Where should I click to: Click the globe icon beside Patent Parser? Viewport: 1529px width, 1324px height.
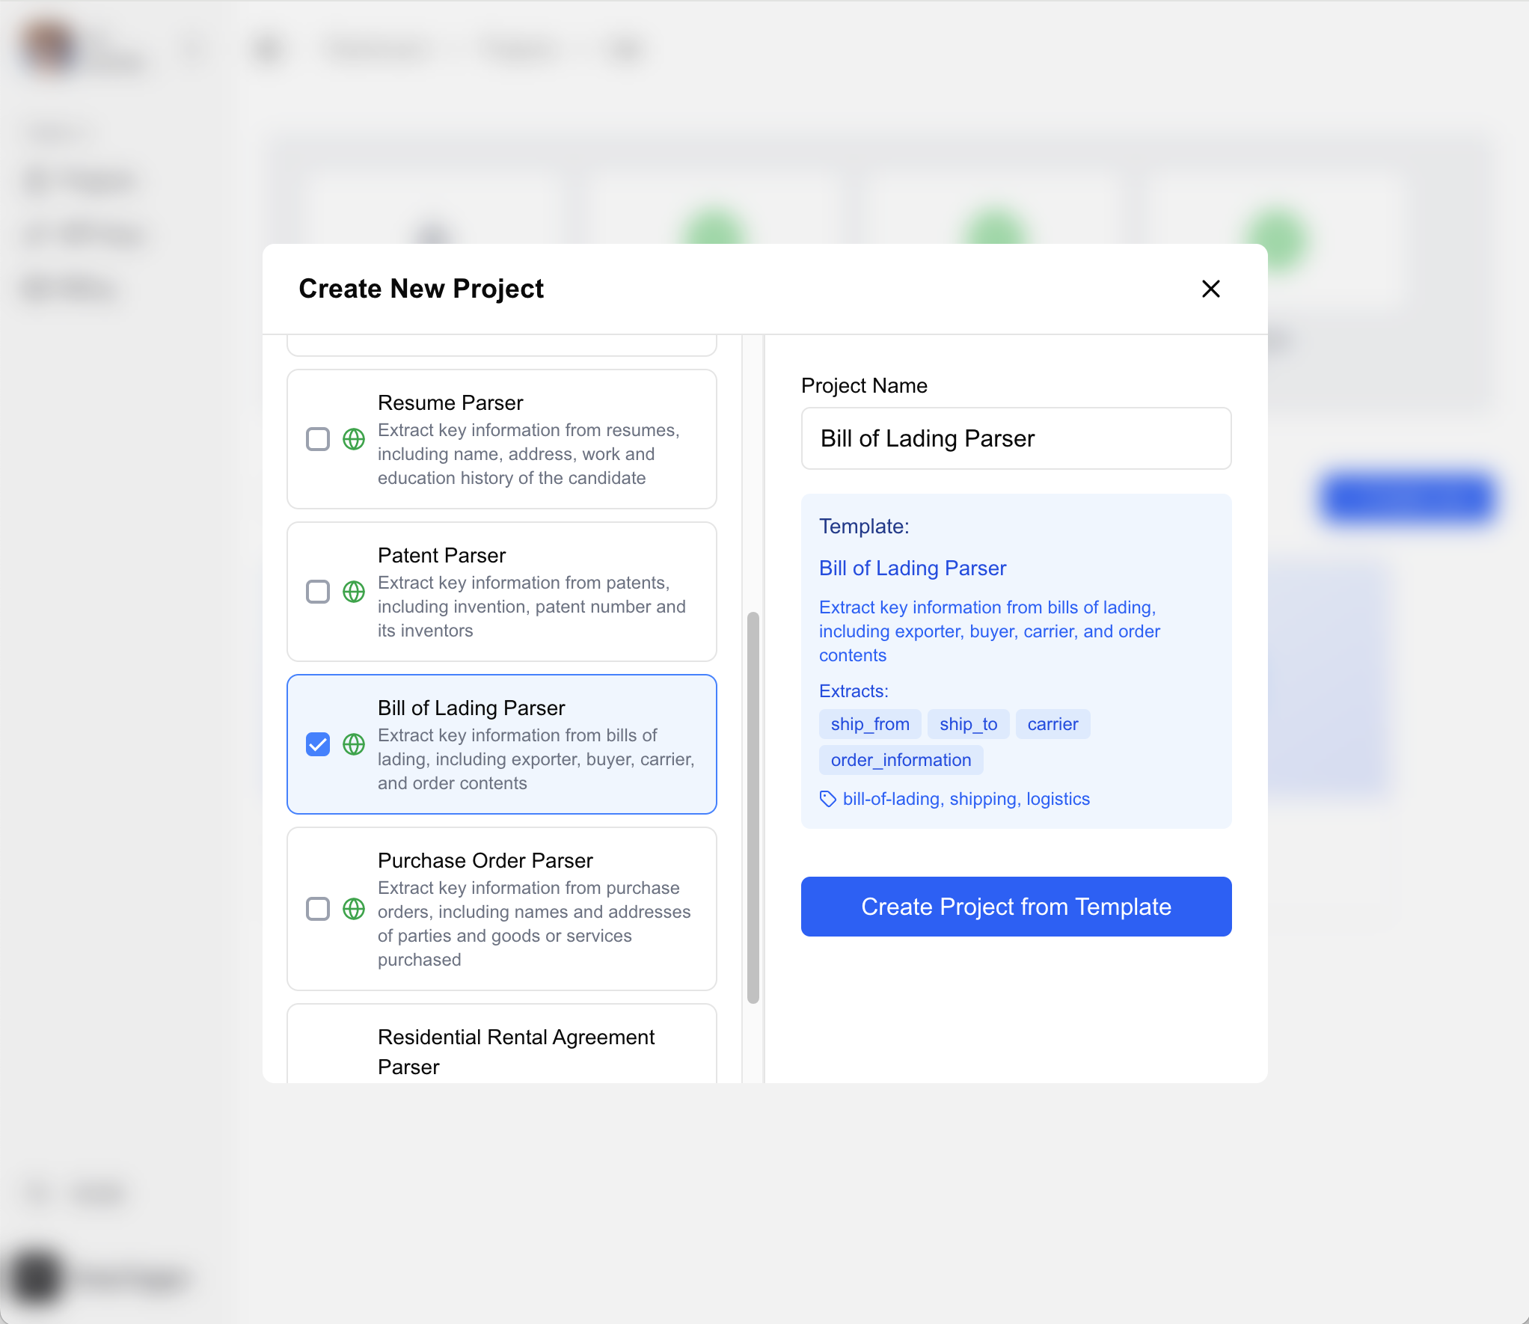click(x=354, y=592)
